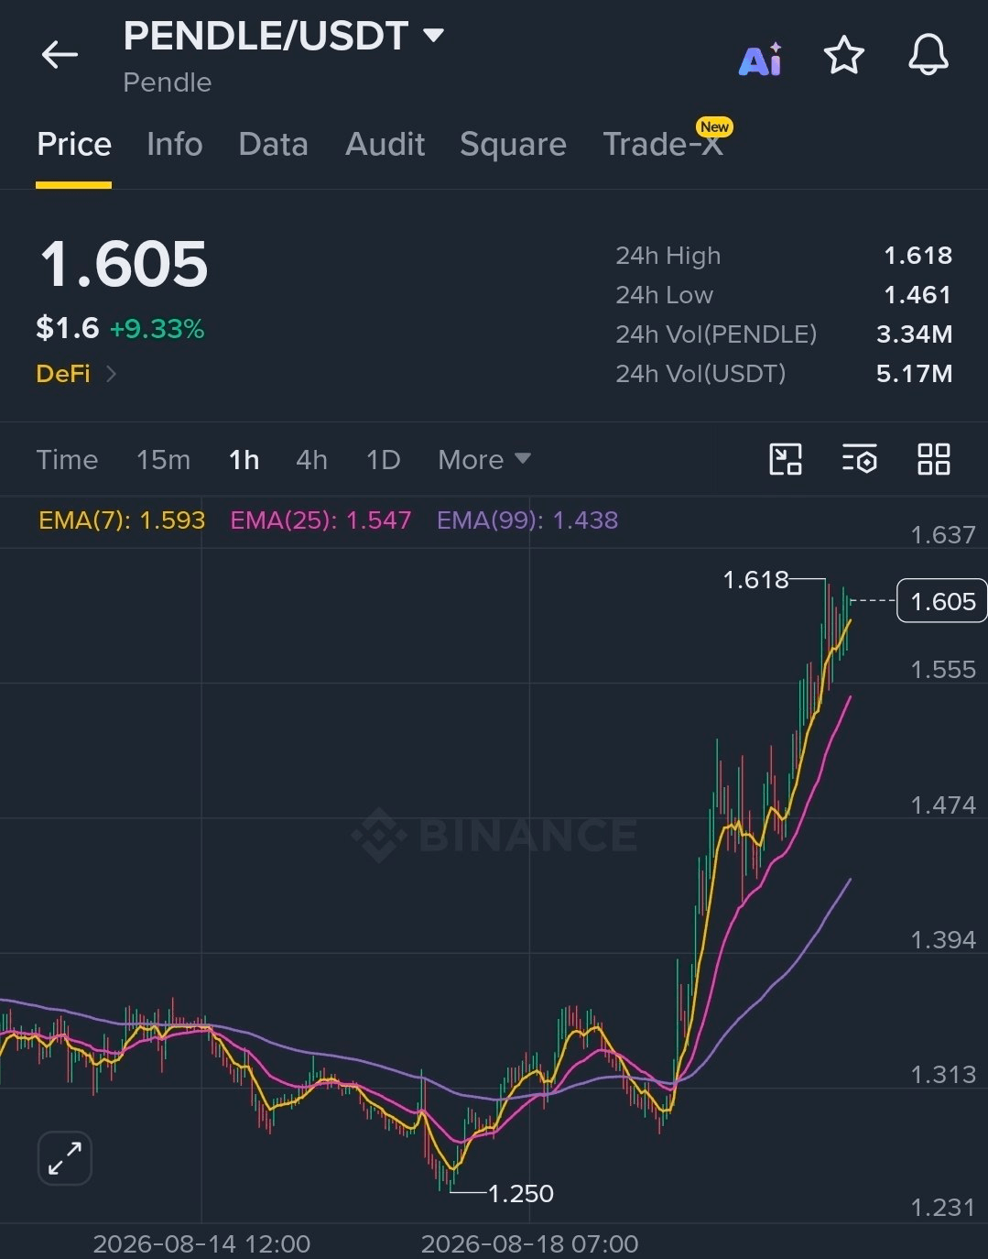
Task: Click the 1.618 high marker on chart
Action: [755, 579]
